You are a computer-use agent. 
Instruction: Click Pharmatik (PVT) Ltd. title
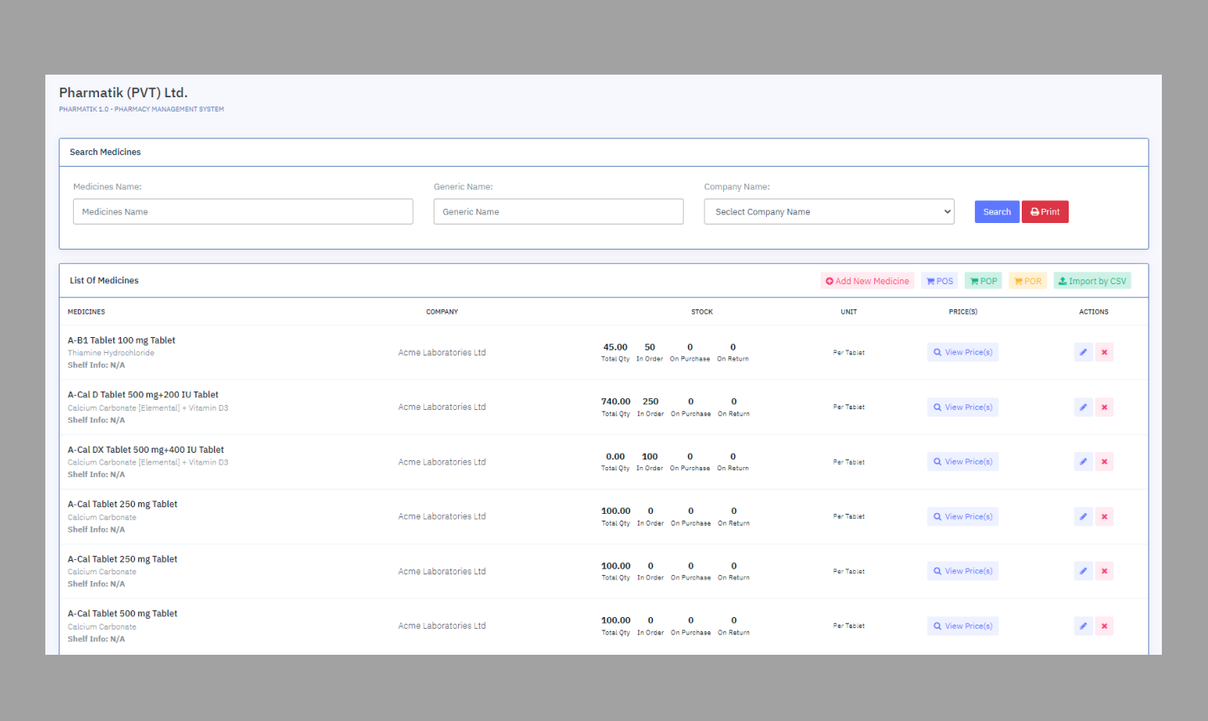click(x=123, y=93)
